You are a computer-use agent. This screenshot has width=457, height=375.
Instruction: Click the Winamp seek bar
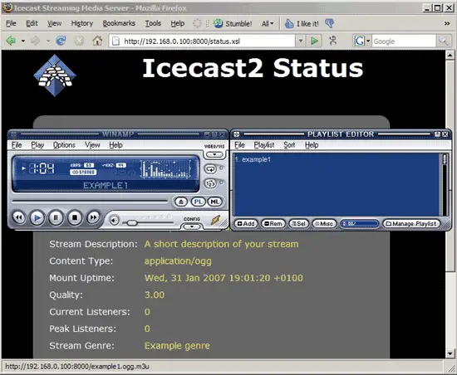(x=90, y=201)
